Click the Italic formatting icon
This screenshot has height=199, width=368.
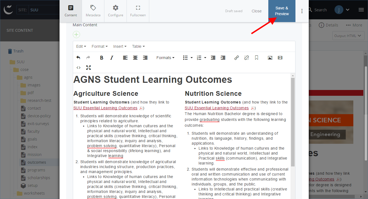click(112, 58)
